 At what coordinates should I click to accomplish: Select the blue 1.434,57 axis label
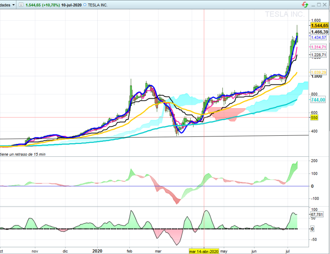pyautogui.click(x=319, y=37)
